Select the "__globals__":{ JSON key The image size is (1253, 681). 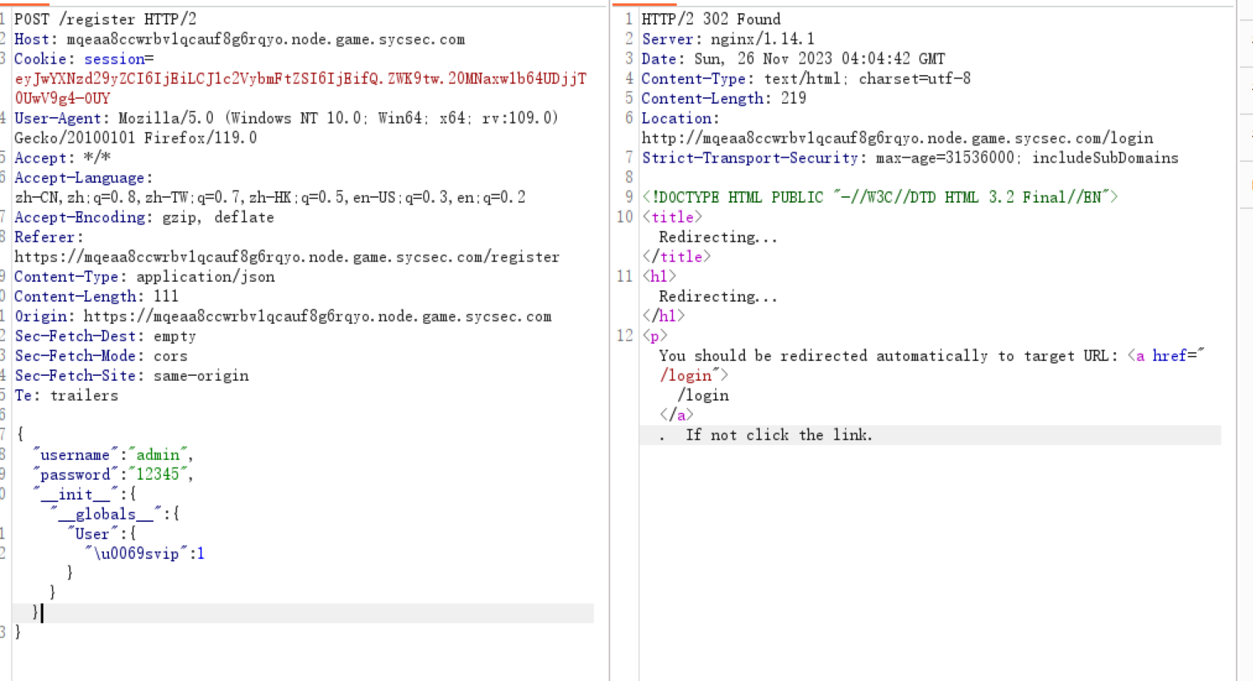tap(115, 514)
